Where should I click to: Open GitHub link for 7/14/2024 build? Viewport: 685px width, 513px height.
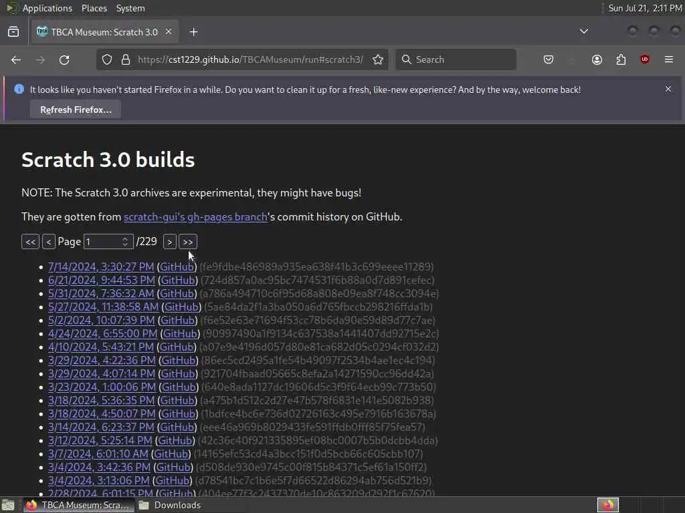pyautogui.click(x=177, y=267)
